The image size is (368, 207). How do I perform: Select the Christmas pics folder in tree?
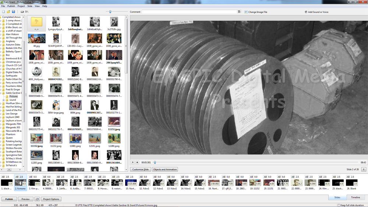coord(13,62)
